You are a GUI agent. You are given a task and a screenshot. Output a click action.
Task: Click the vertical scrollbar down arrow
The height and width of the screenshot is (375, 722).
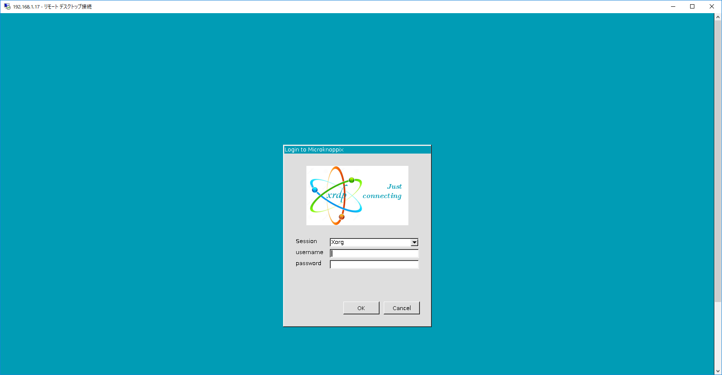coord(718,371)
